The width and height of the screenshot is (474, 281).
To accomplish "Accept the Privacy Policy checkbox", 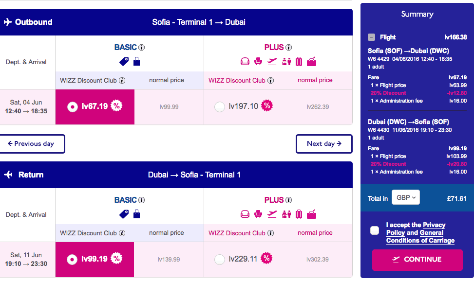I will click(375, 230).
